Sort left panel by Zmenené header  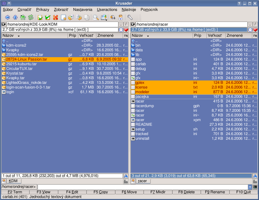pyautogui.click(x=110, y=35)
